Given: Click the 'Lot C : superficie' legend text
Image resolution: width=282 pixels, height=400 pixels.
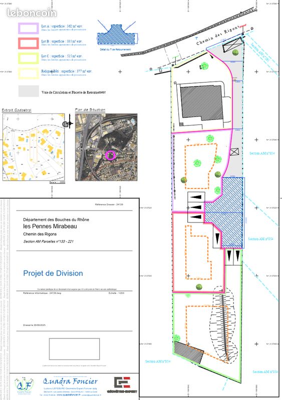Looking at the screenshot, I should [62, 56].
